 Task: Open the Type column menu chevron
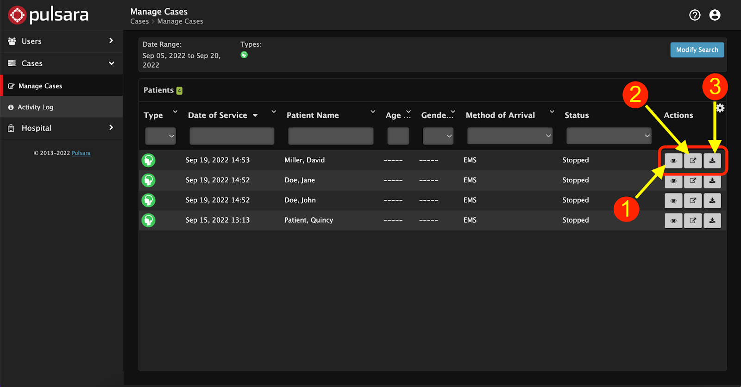tap(175, 112)
